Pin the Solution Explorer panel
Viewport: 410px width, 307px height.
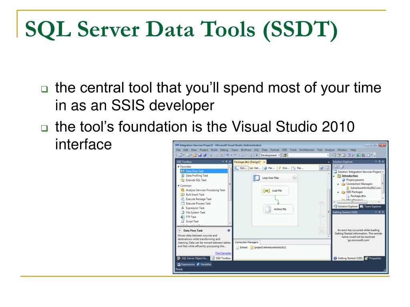coord(380,161)
